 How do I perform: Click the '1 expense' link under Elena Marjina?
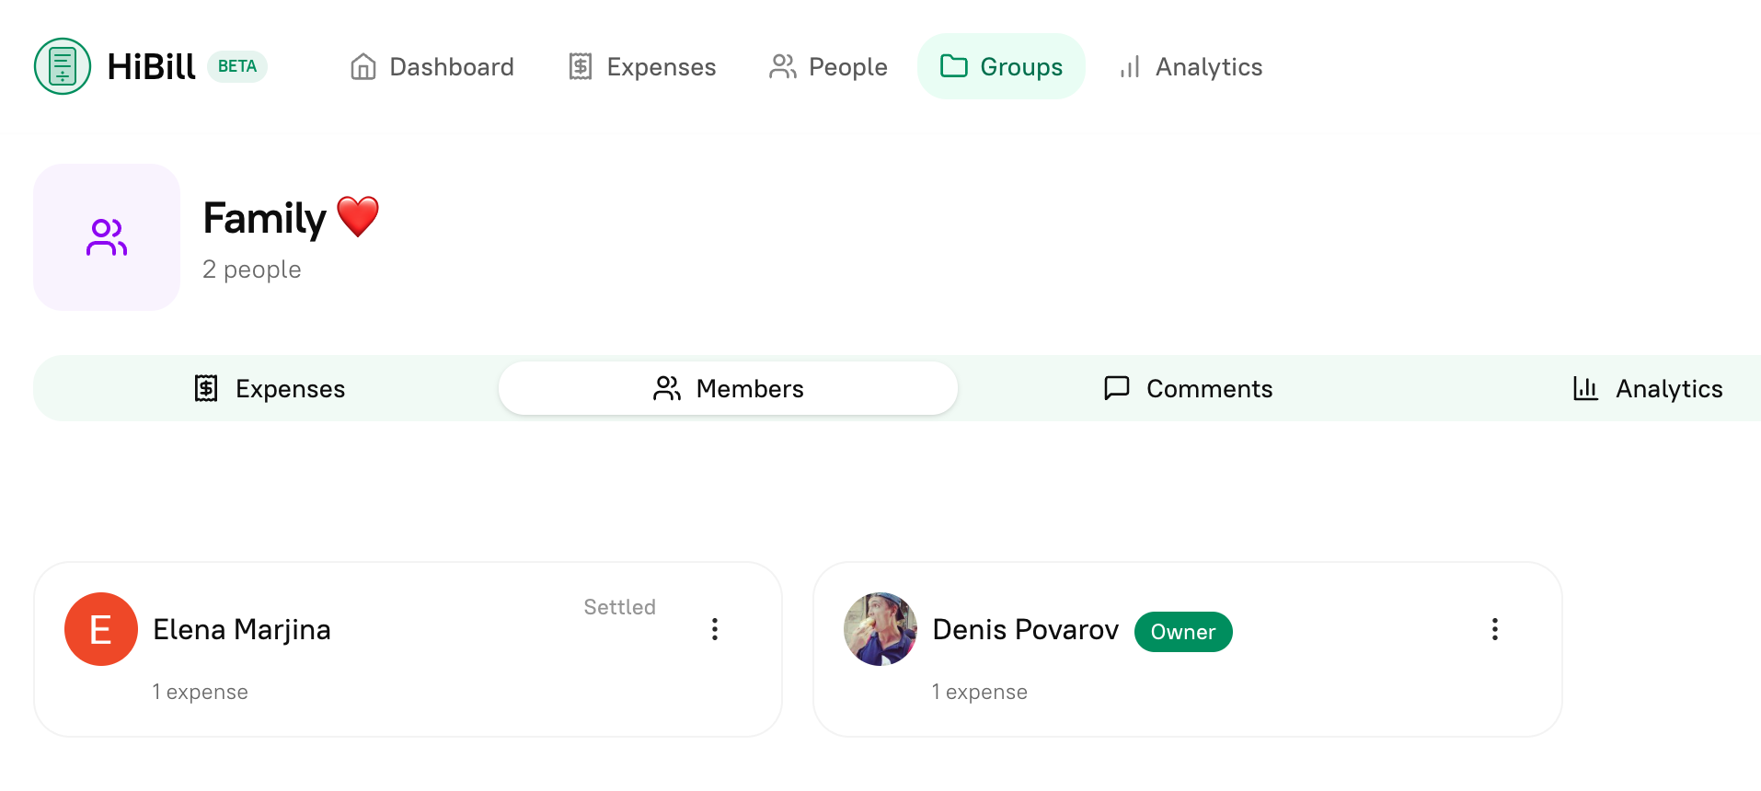click(201, 691)
